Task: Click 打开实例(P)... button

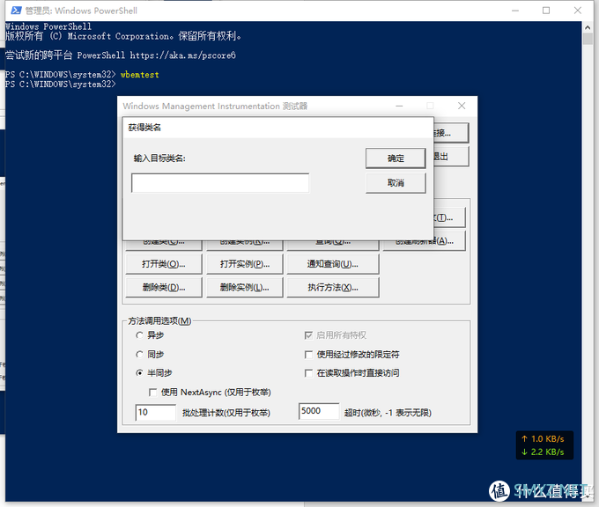Action: point(245,264)
